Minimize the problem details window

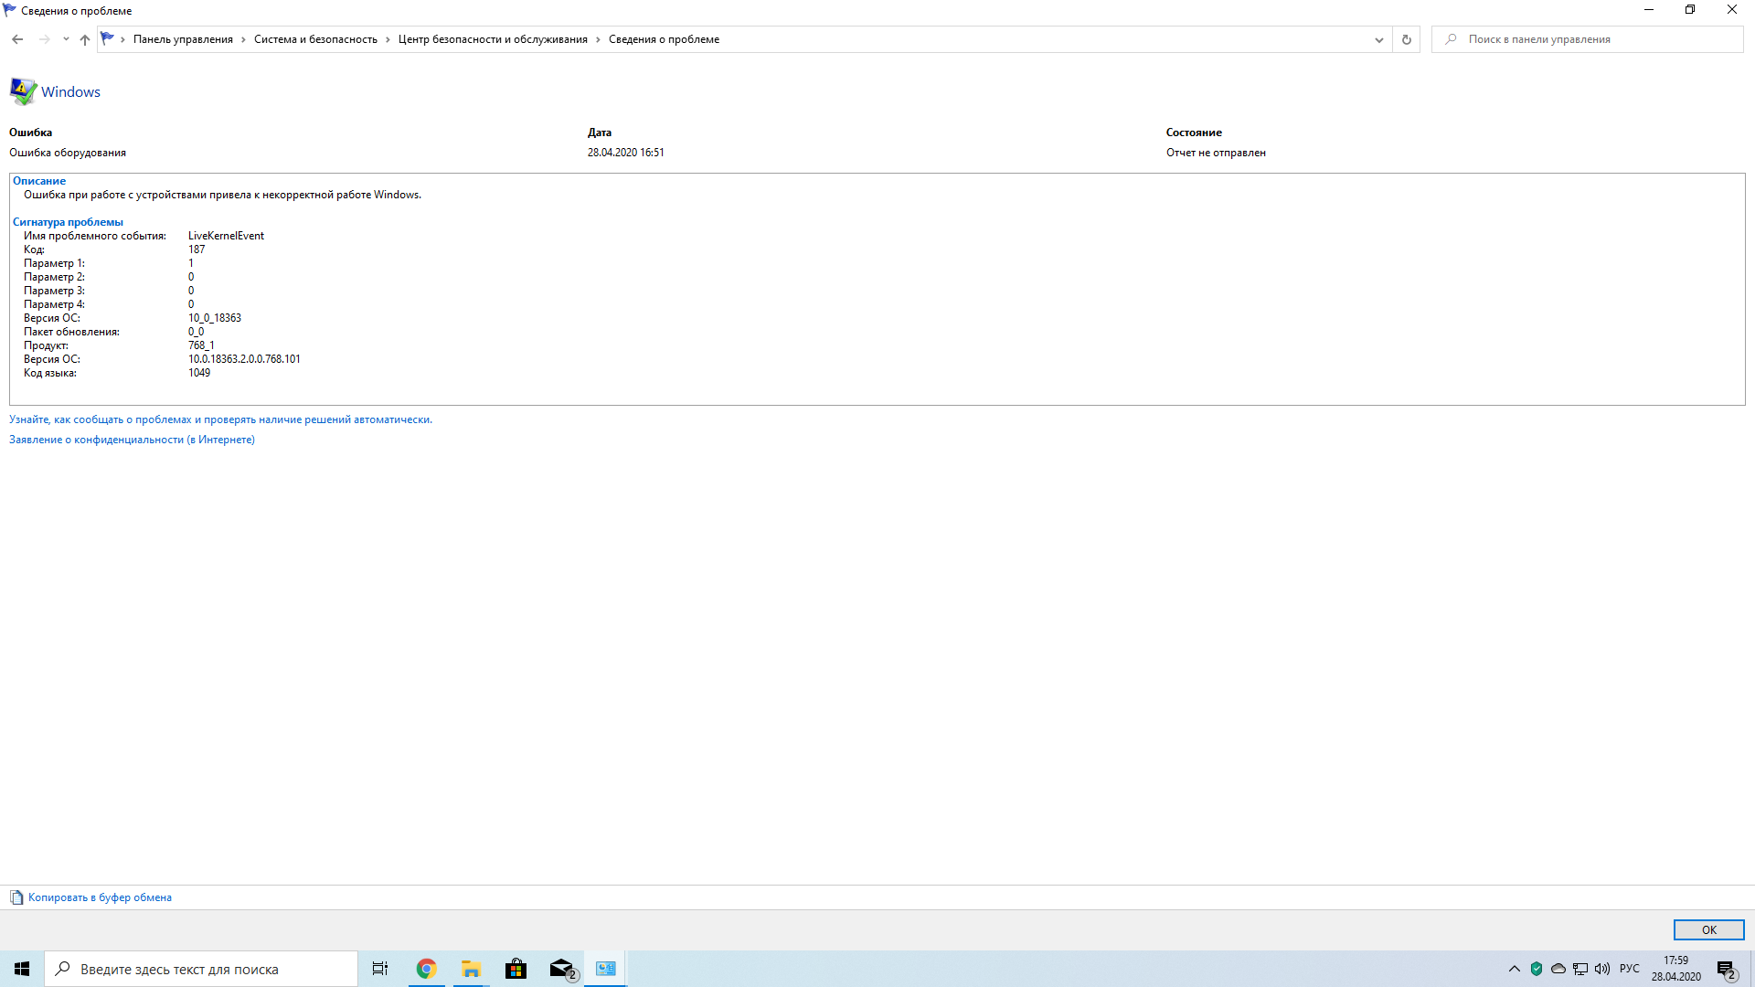pyautogui.click(x=1649, y=10)
